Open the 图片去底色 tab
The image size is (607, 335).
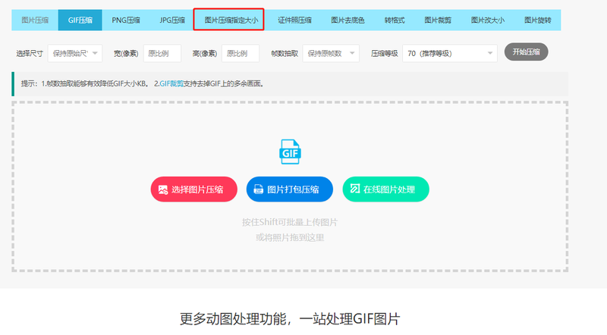click(x=348, y=20)
